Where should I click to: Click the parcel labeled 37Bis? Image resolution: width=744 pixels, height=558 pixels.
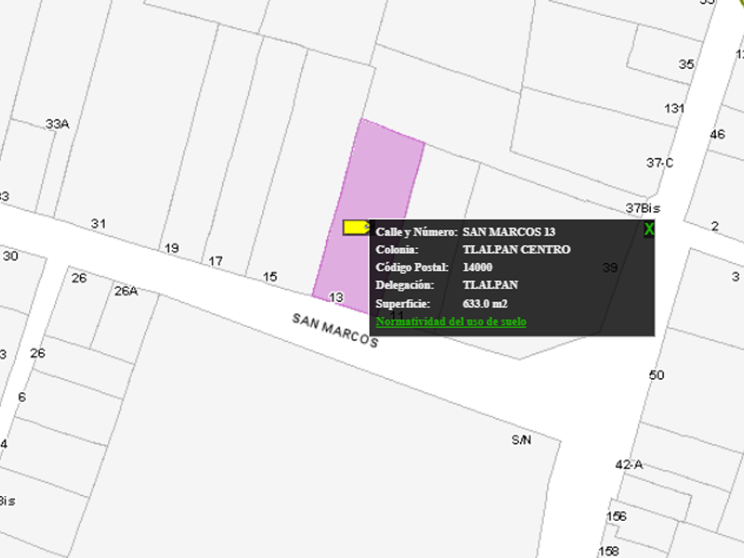(x=644, y=208)
